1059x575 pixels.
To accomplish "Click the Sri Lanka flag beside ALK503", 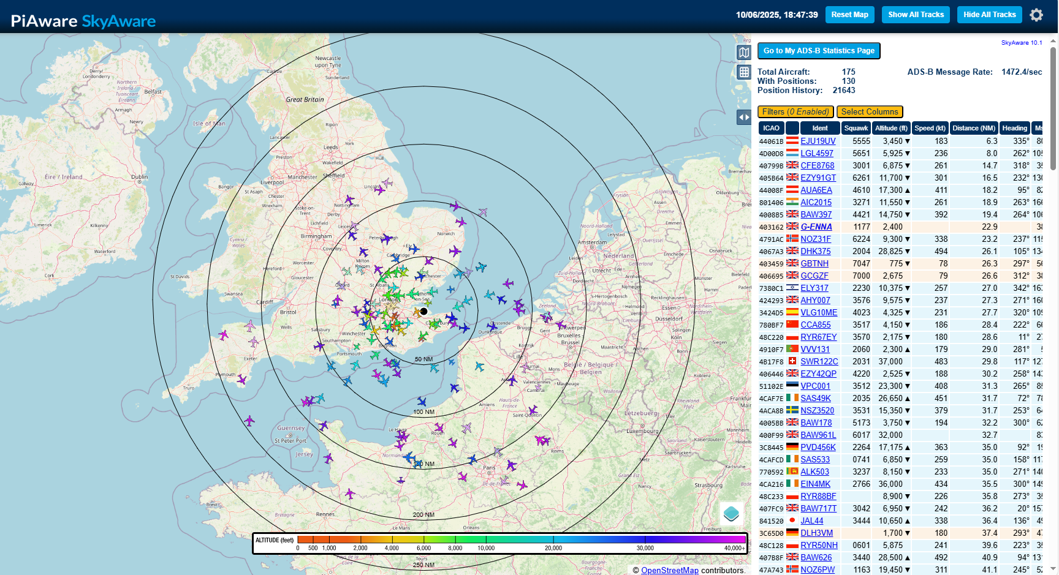I will (x=792, y=471).
